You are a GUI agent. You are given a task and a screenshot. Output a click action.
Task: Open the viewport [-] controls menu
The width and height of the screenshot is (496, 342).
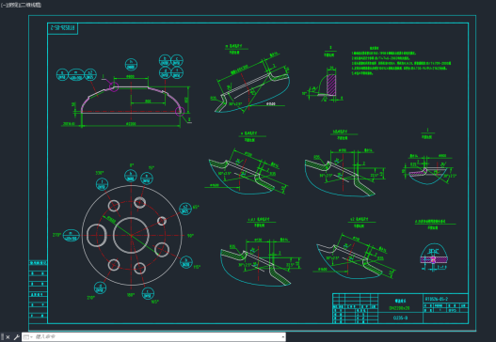pyautogui.click(x=3, y=5)
